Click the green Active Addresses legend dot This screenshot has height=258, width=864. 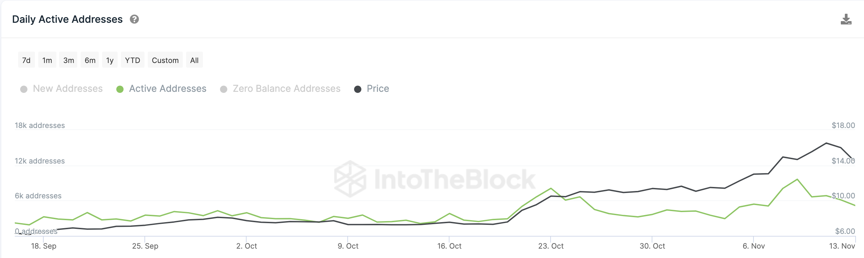(120, 89)
